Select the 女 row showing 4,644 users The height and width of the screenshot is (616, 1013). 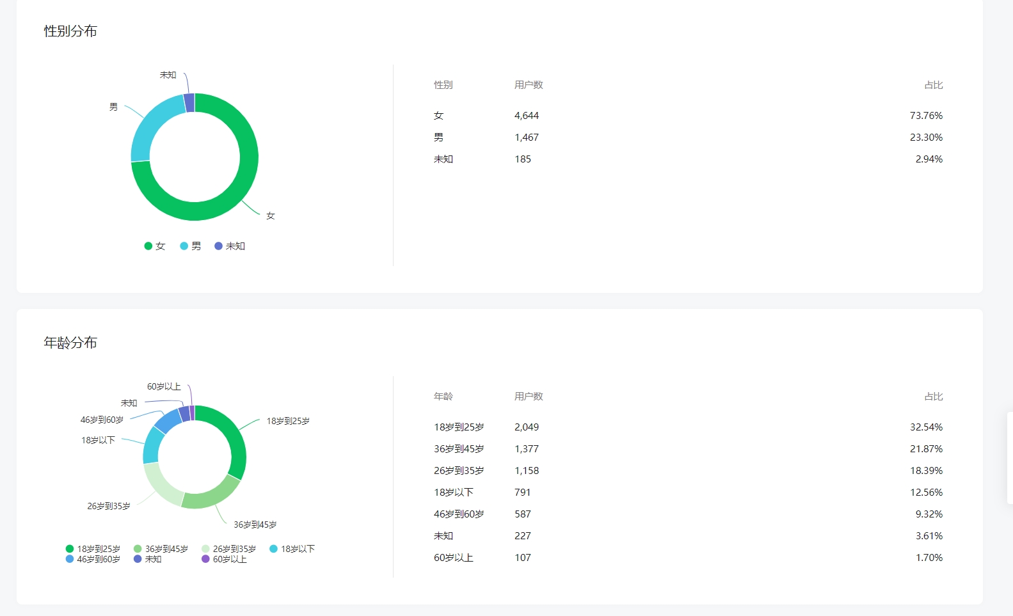click(x=688, y=116)
